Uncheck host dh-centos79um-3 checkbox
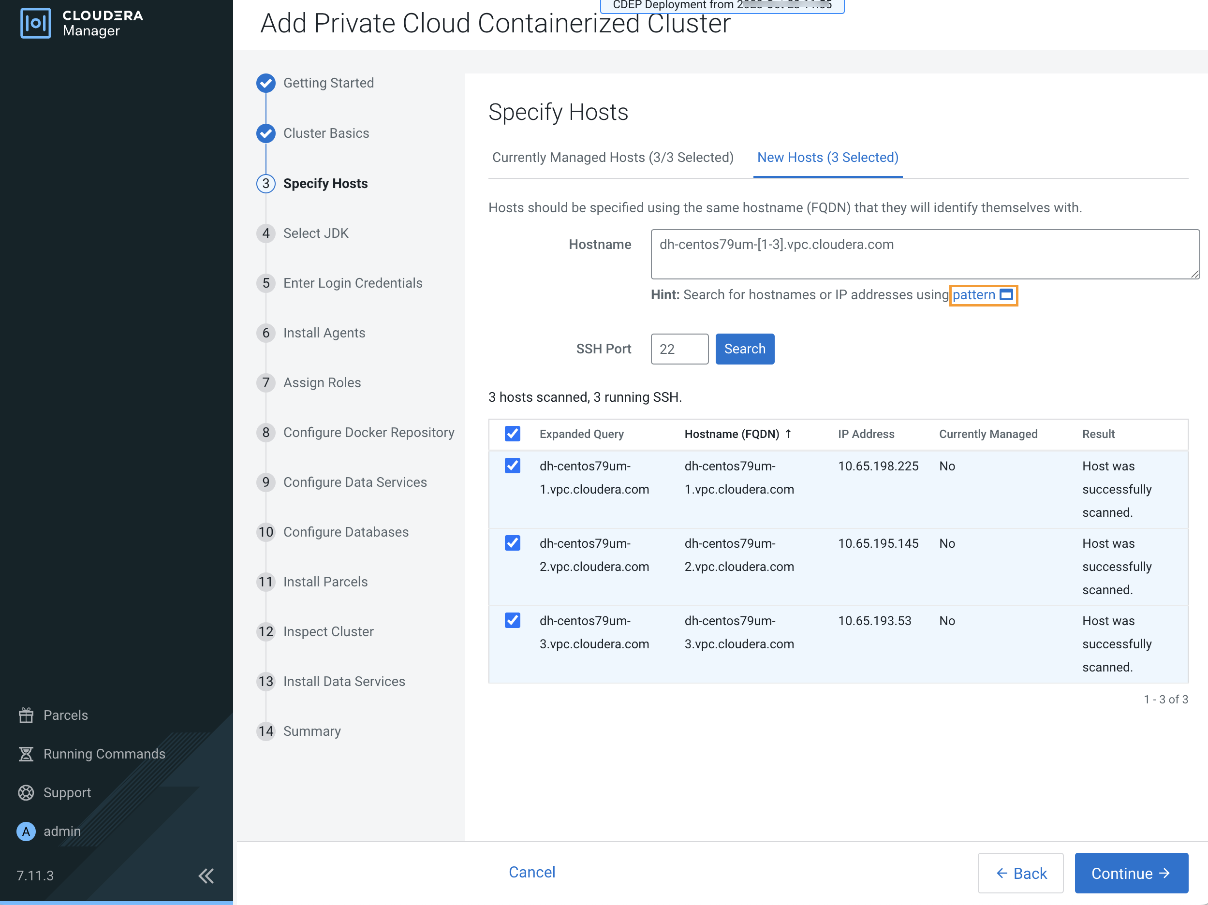This screenshot has width=1208, height=905. [512, 621]
